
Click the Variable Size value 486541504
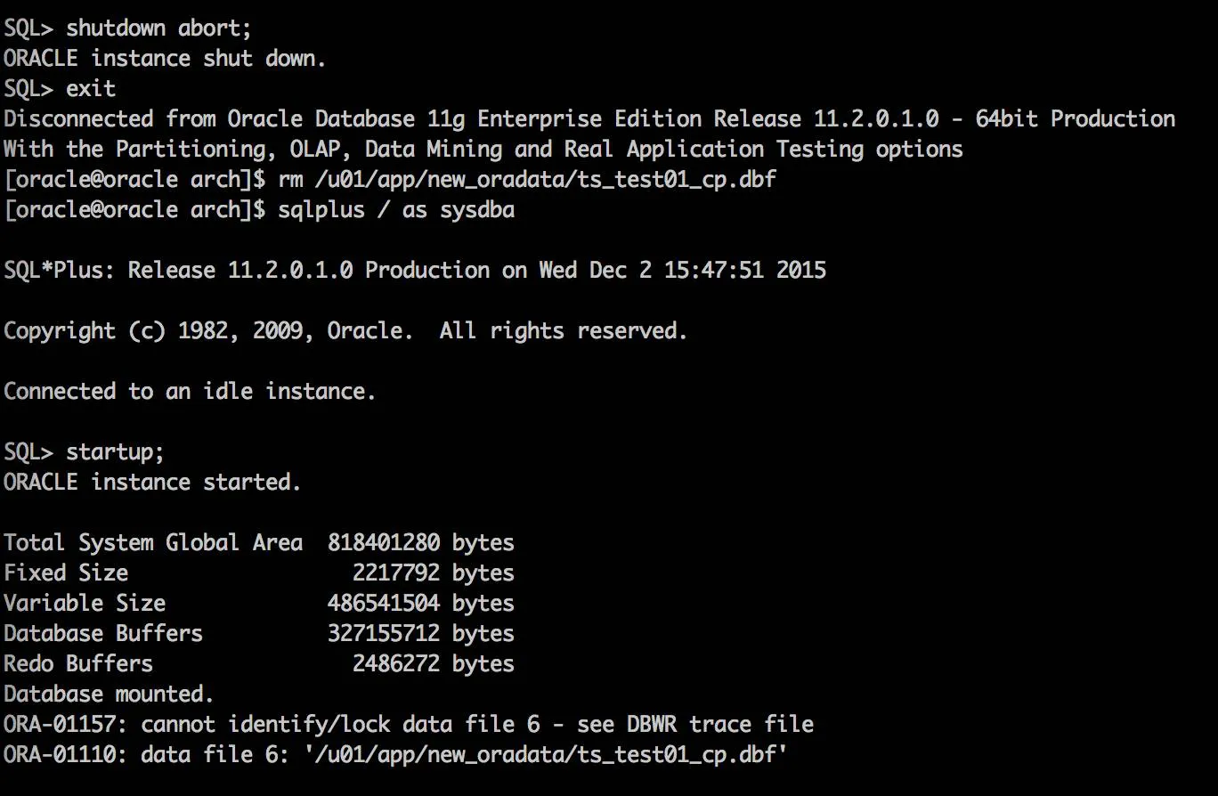[383, 603]
